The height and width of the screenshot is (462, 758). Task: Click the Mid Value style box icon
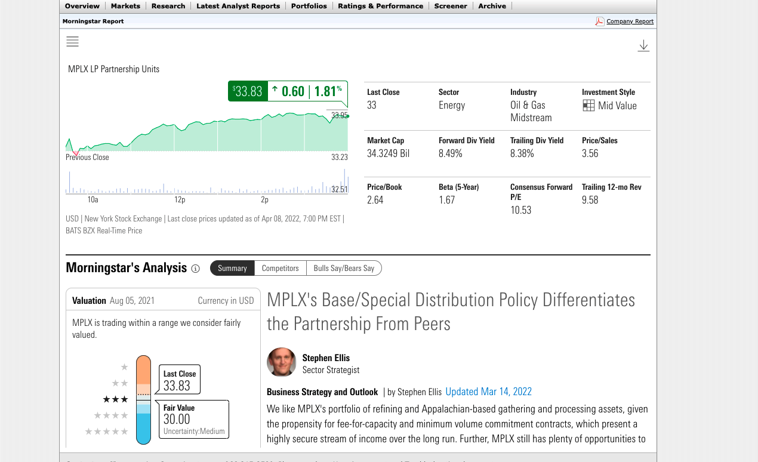click(588, 106)
